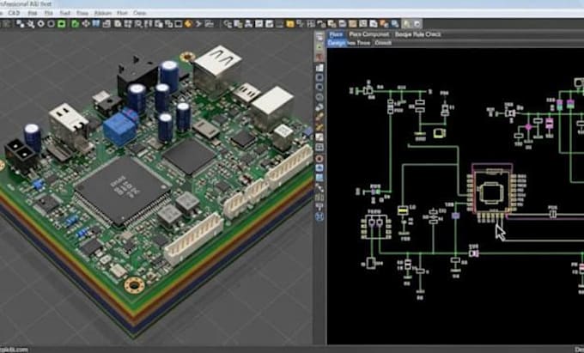This screenshot has height=353, width=584.
Task: Click the blue cloud-like icon in vertical toolbar
Action: pos(319,168)
